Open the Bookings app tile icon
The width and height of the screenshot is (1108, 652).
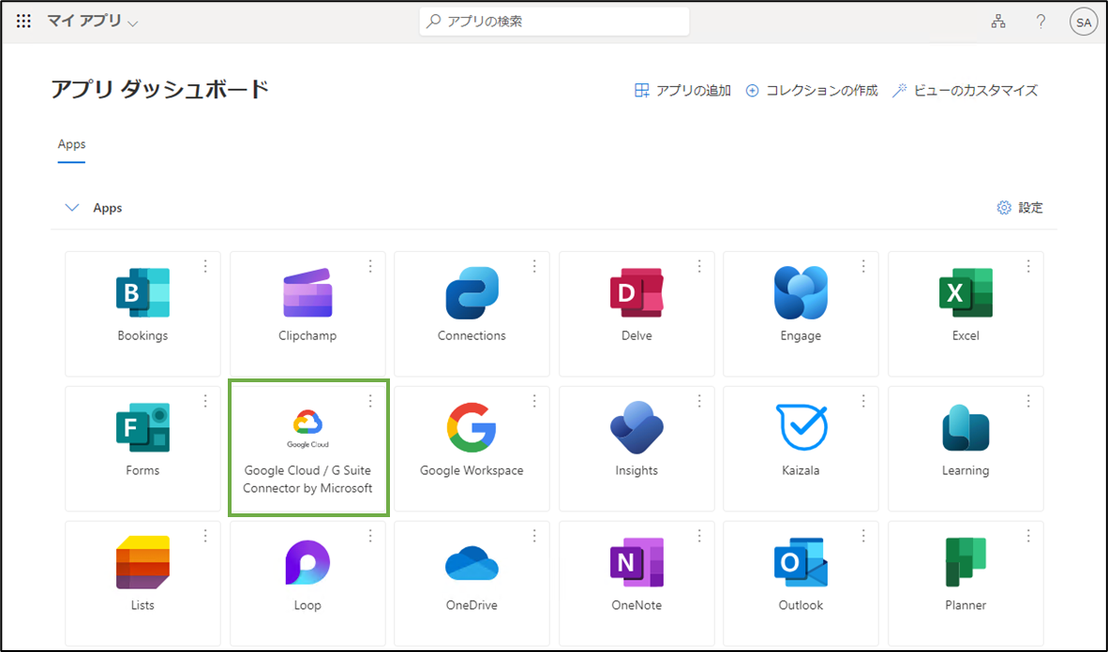tap(142, 292)
